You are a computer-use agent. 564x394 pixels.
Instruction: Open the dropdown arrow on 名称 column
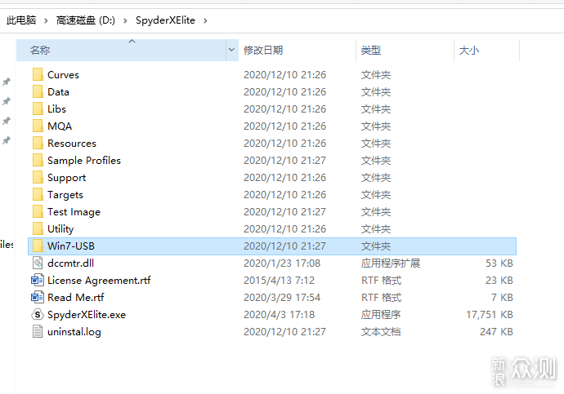tap(231, 50)
